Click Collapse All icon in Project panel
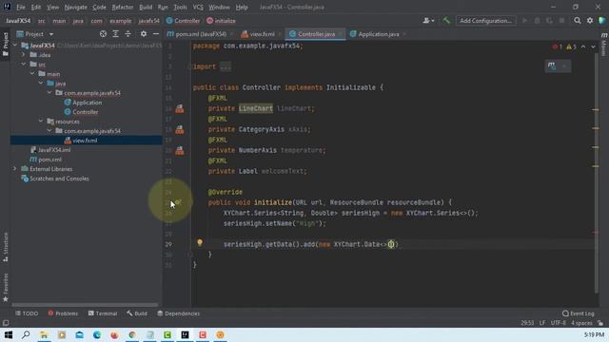Viewport: 609px width, 342px height. click(x=128, y=34)
